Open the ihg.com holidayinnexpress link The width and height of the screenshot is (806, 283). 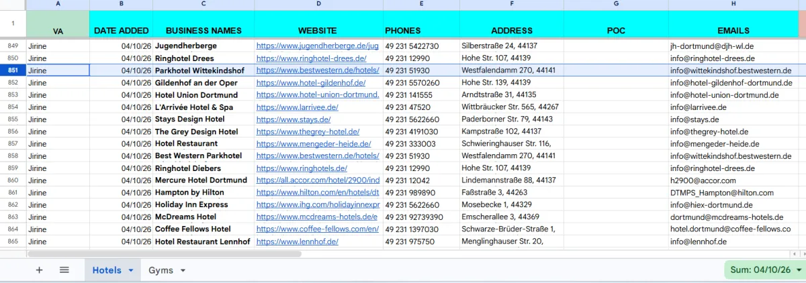[318, 205]
